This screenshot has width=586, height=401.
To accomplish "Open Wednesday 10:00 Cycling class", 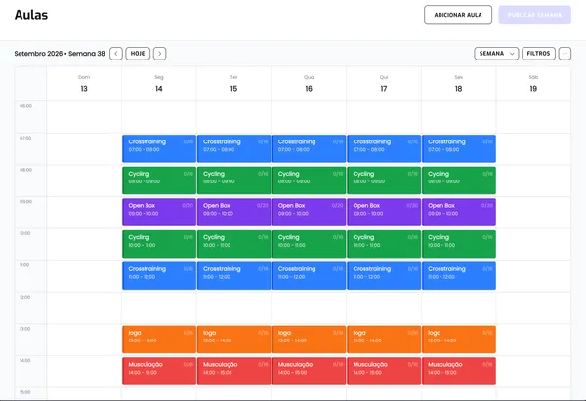I will (x=309, y=244).
